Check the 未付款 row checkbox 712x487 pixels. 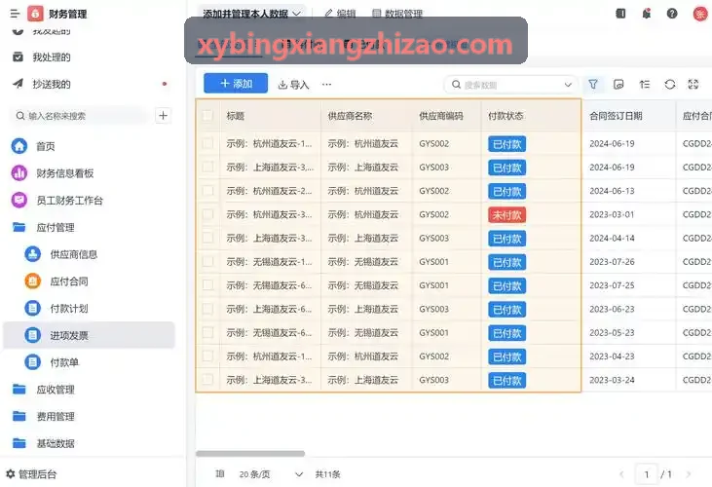tap(207, 214)
